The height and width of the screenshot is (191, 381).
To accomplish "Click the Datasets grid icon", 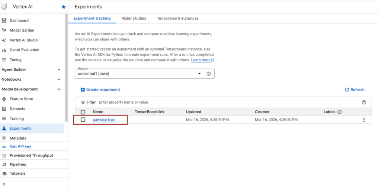I will point(4,109).
